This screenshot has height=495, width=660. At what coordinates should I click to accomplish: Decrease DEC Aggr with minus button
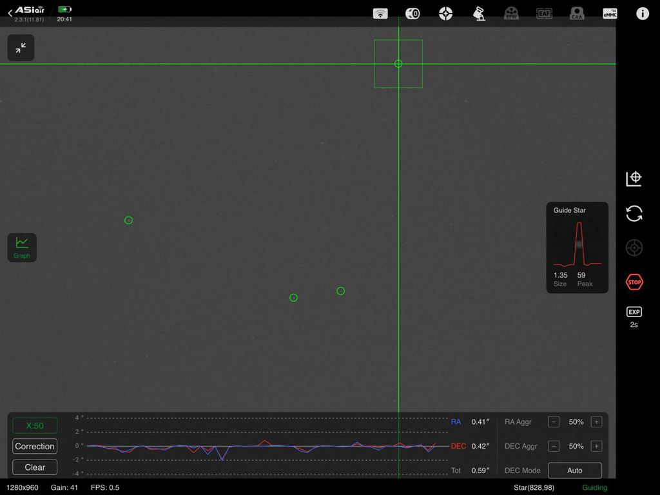tap(554, 446)
